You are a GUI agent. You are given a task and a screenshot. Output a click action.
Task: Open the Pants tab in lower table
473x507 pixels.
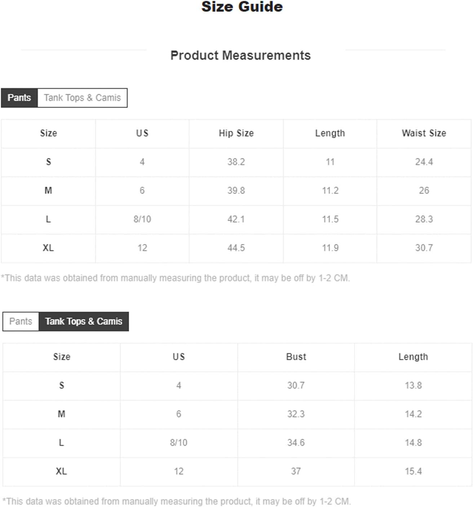(x=21, y=321)
